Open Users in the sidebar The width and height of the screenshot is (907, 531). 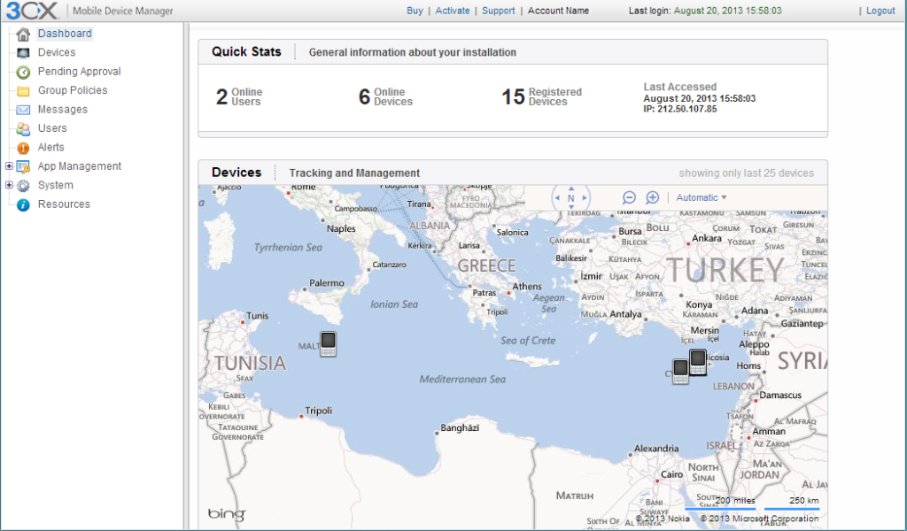coord(52,128)
